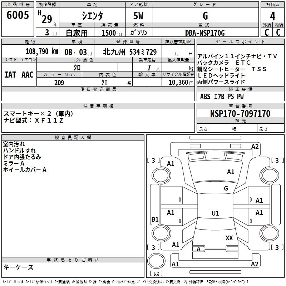Viewport: 286px width, 286px height.
Task: Click the キーケース notice text
Action: [x=19, y=267]
